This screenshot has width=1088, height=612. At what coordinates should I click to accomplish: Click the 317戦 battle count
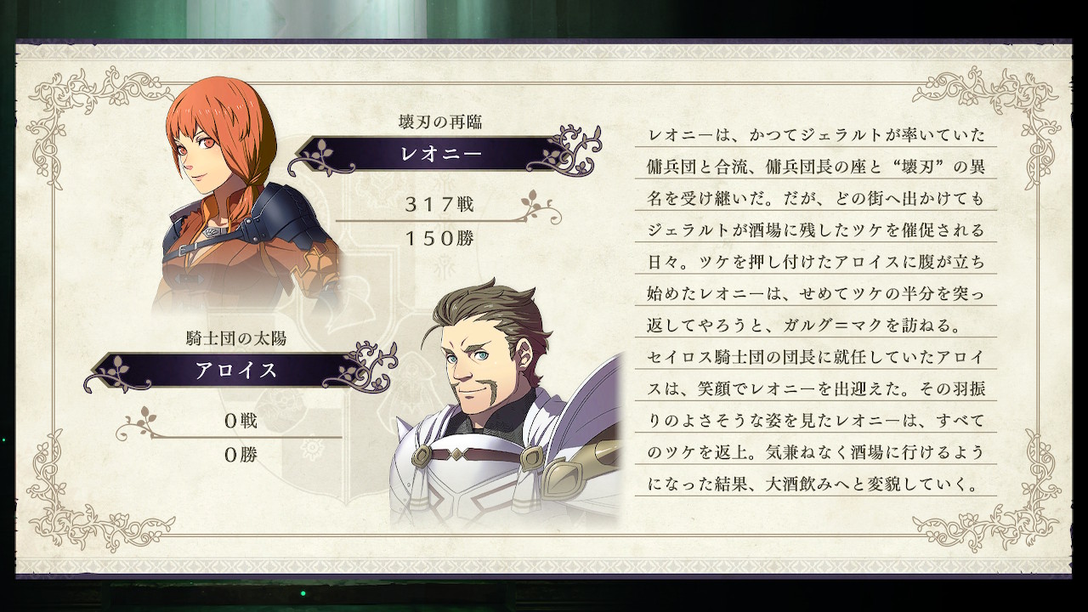439,204
